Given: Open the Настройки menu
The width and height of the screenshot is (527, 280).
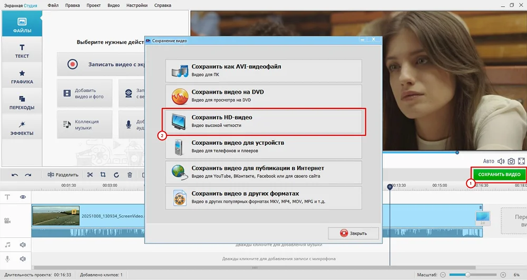Looking at the screenshot, I should (x=137, y=5).
